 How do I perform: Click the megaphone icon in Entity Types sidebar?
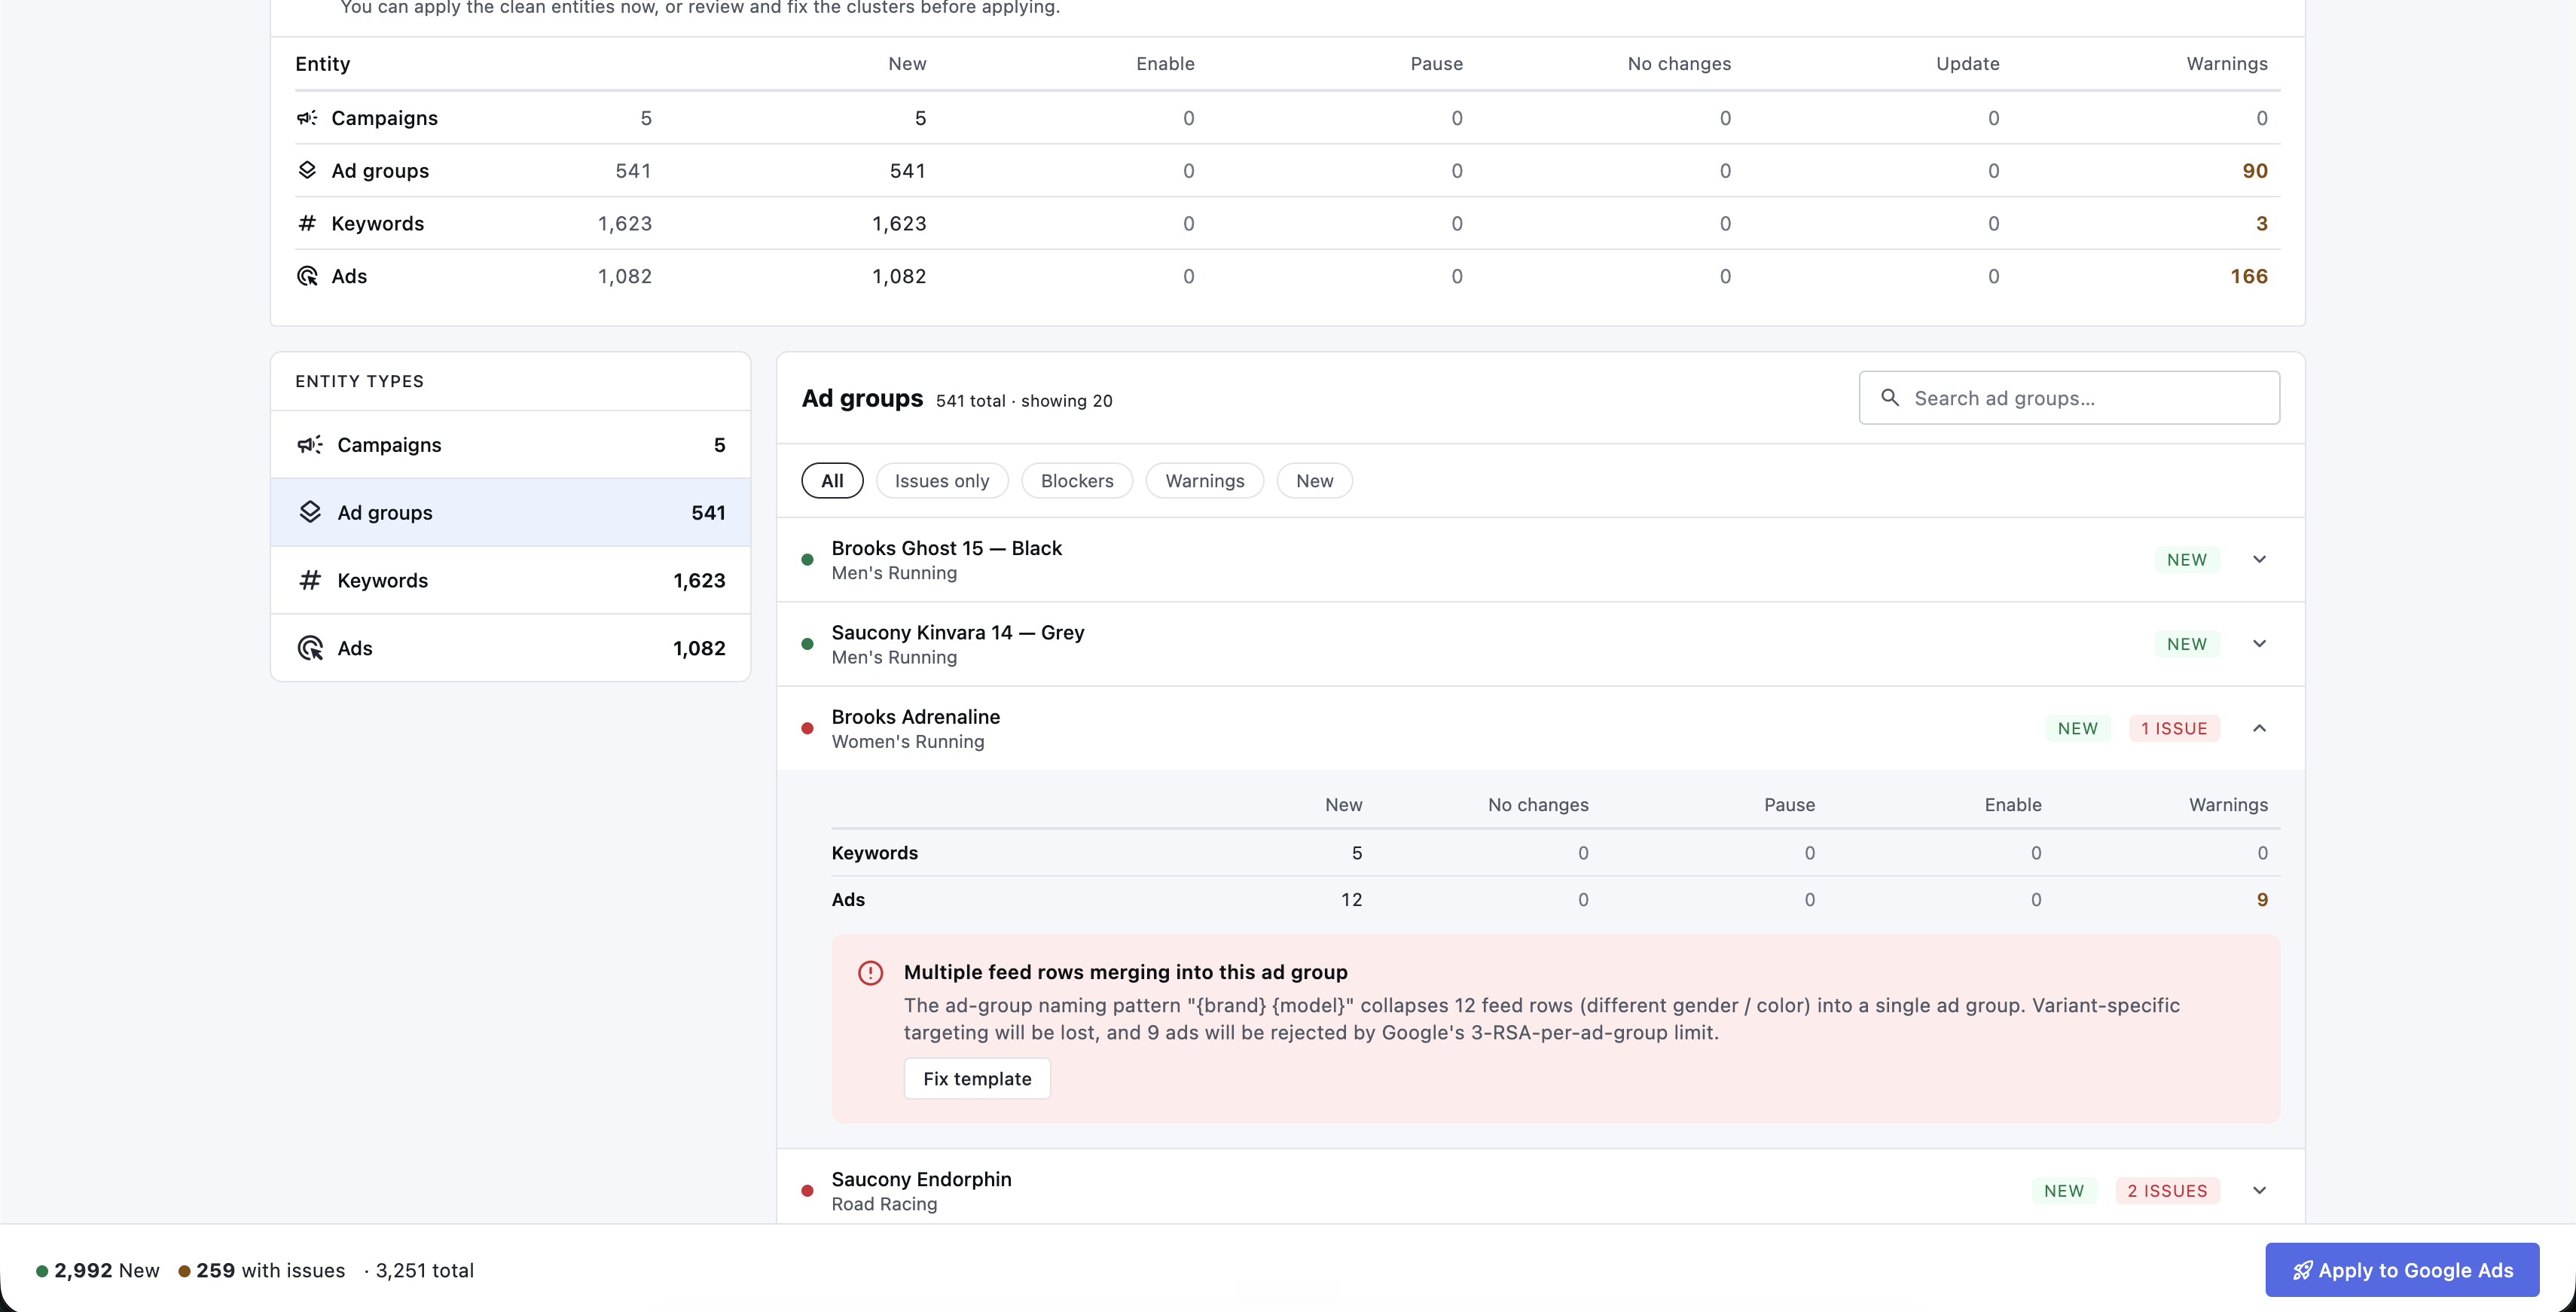coord(310,445)
